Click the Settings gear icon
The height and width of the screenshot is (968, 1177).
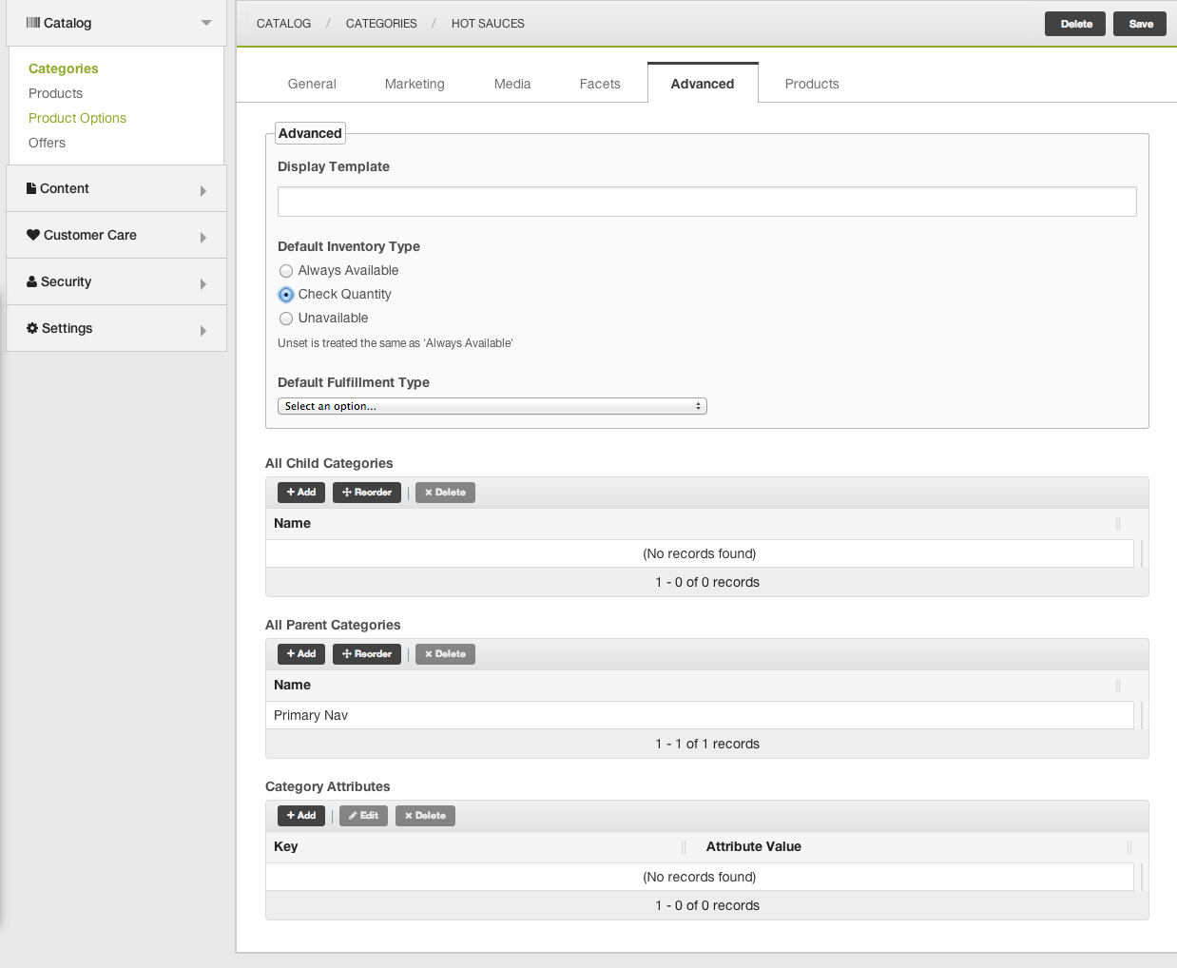point(32,328)
